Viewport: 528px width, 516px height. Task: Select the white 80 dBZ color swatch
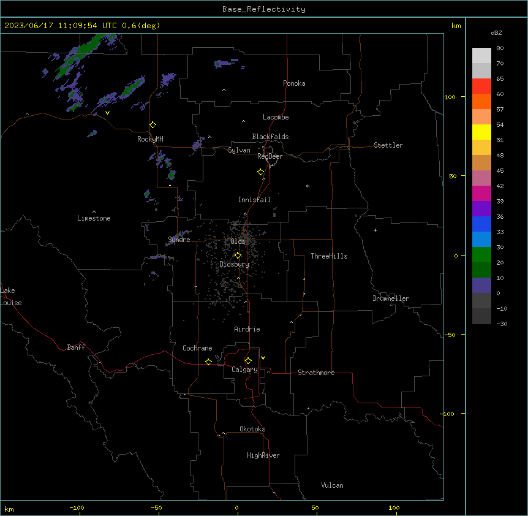click(x=481, y=55)
